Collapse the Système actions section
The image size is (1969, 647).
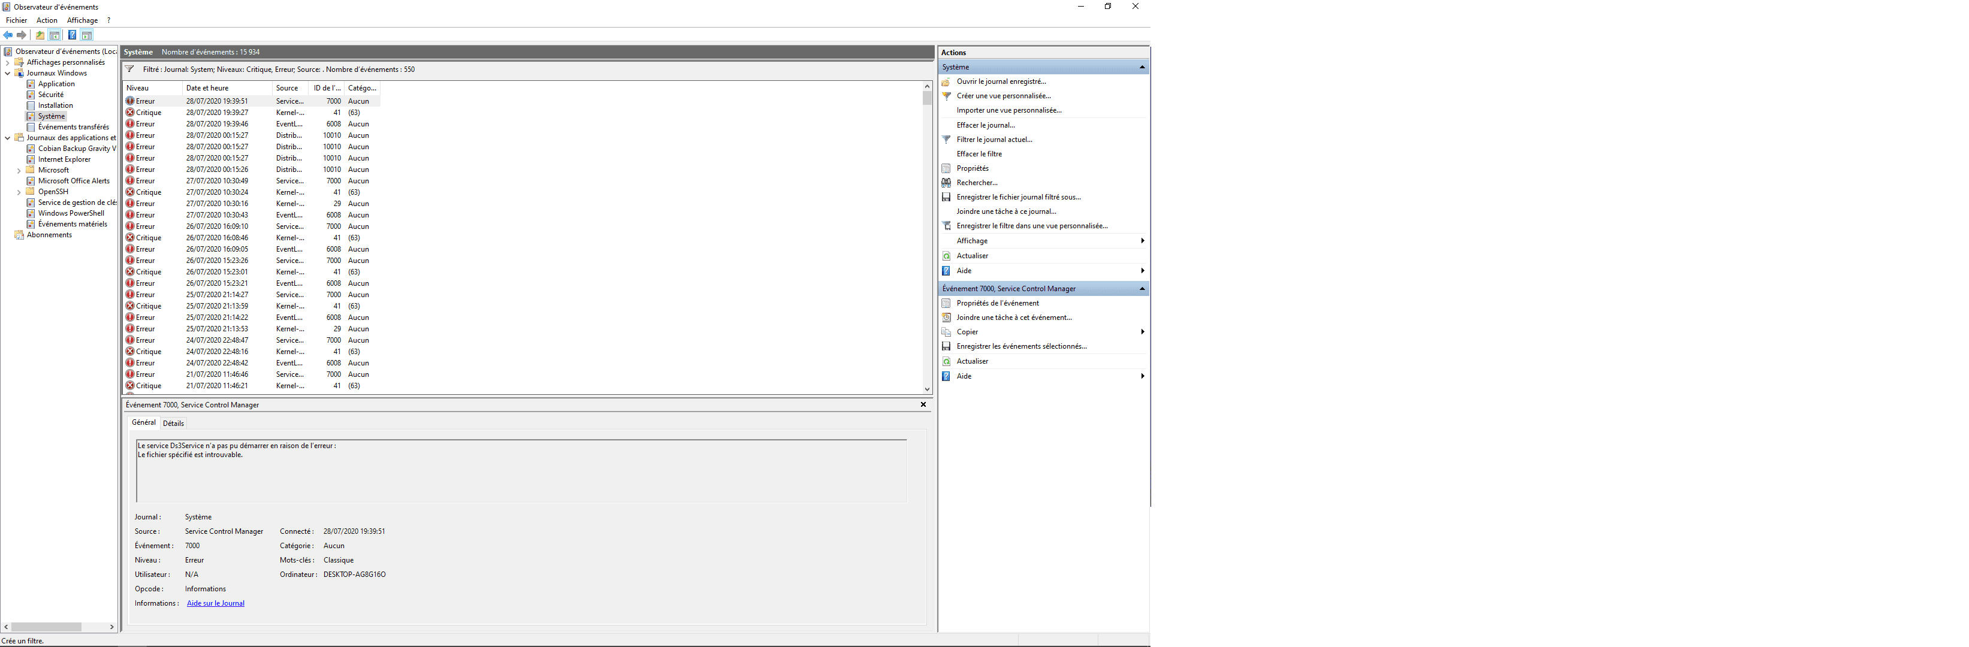click(1142, 67)
